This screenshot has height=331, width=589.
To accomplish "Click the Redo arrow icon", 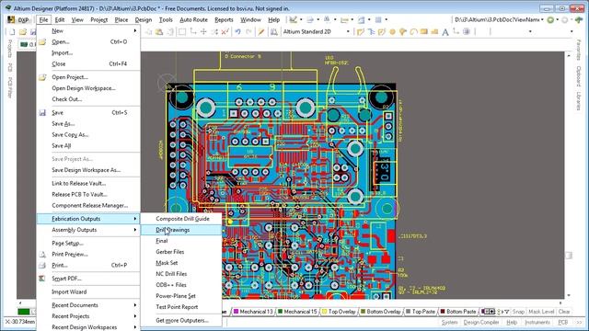I will (248, 31).
